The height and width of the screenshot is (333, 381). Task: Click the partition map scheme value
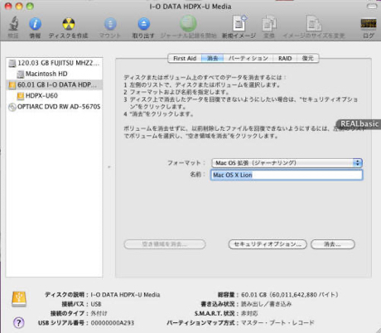click(x=277, y=322)
